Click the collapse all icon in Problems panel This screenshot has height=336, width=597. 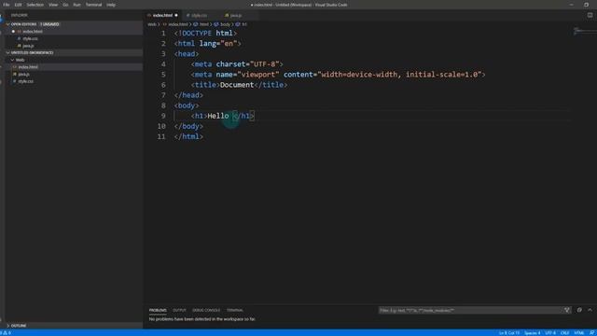click(x=579, y=310)
